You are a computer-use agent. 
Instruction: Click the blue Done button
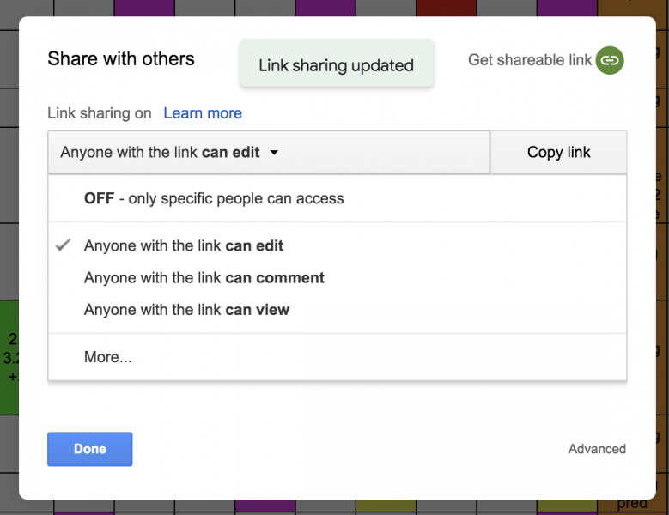click(90, 449)
